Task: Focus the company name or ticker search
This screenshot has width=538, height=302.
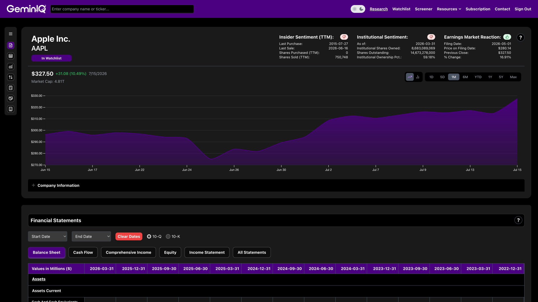Action: pyautogui.click(x=122, y=9)
